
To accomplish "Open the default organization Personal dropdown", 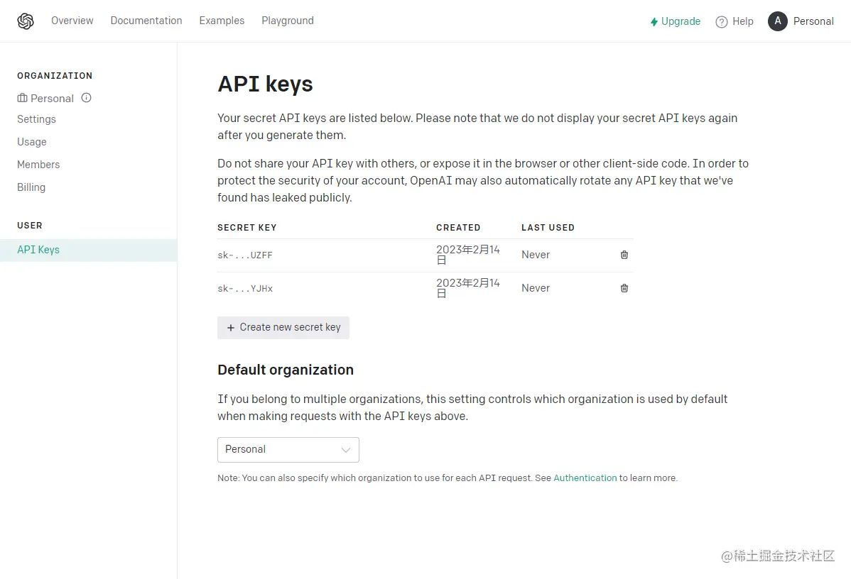I will pyautogui.click(x=288, y=450).
